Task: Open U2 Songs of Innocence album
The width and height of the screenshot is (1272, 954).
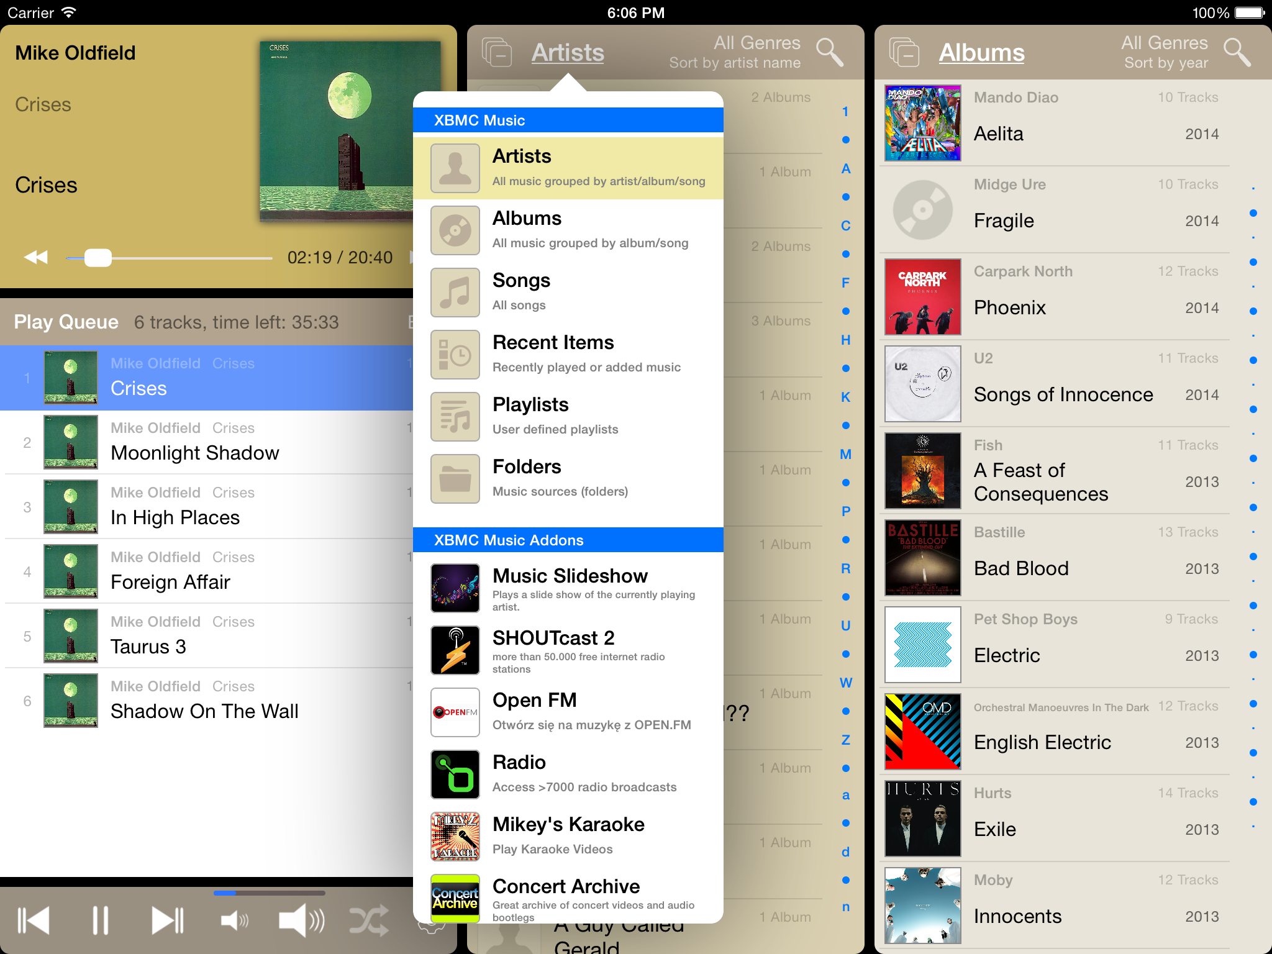Action: (x=1056, y=384)
